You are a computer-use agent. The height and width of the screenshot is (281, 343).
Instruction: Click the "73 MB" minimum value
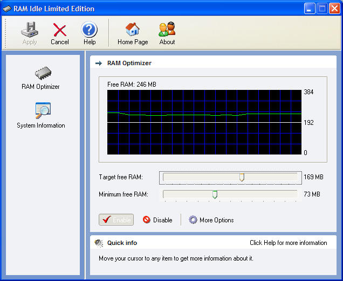312,194
